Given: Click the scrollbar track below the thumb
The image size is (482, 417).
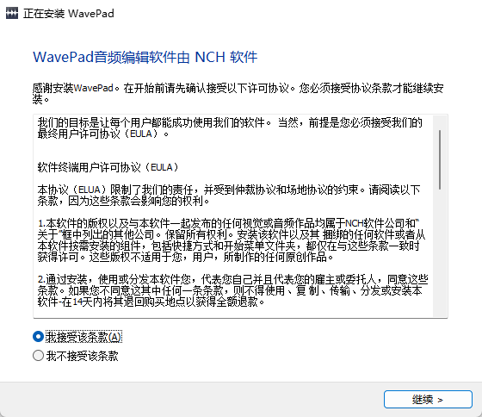Looking at the screenshot, I should point(440,252).
